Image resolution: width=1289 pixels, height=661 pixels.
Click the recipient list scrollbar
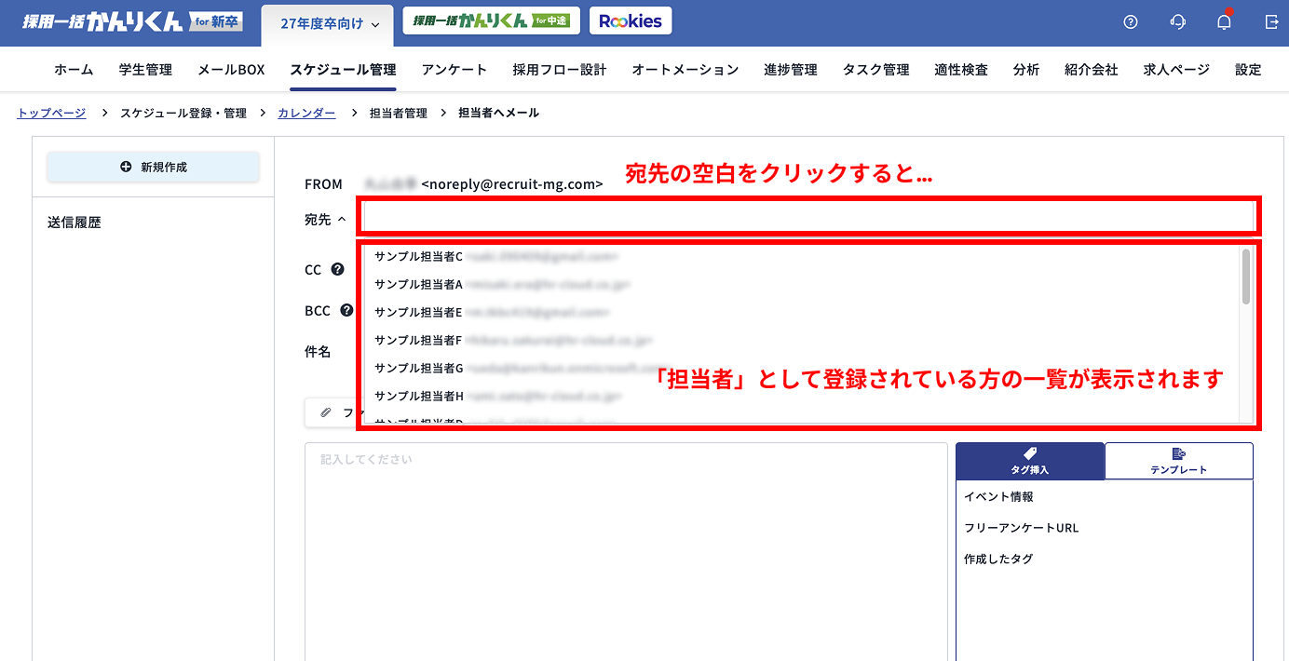point(1246,277)
